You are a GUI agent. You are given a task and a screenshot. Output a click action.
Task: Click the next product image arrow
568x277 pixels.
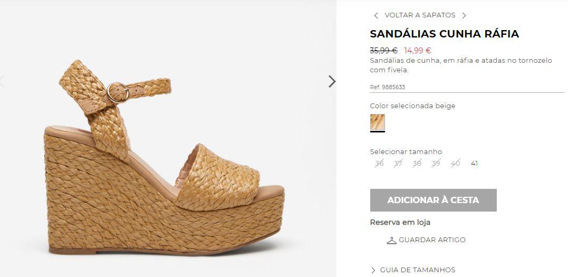(x=332, y=81)
